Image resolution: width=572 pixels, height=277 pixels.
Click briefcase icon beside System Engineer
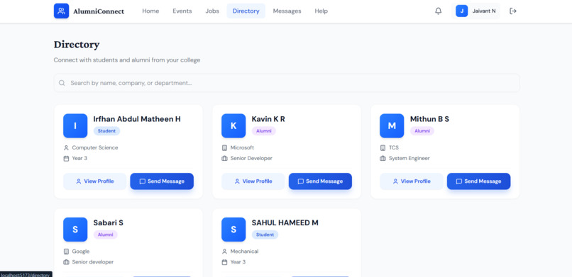coord(383,159)
